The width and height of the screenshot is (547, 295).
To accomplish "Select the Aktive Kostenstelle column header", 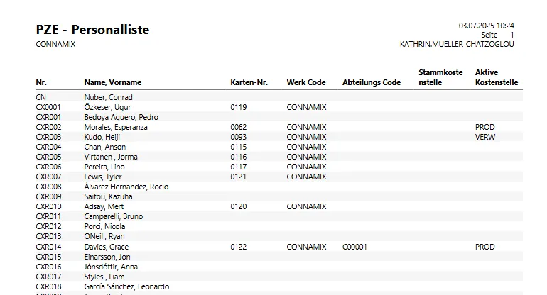I will (496, 77).
